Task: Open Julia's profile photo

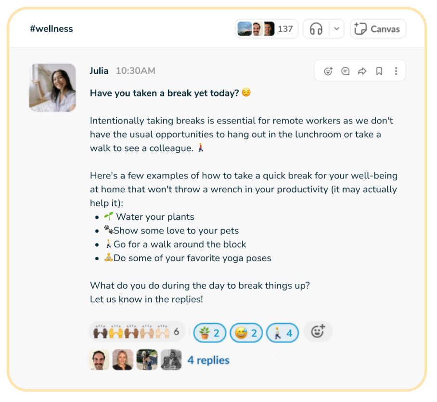Action: (52, 88)
